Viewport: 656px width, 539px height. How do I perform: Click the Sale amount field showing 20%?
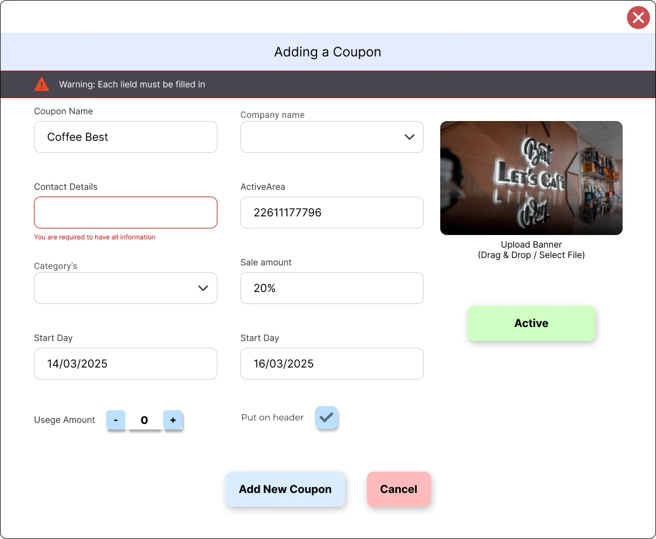click(x=332, y=288)
